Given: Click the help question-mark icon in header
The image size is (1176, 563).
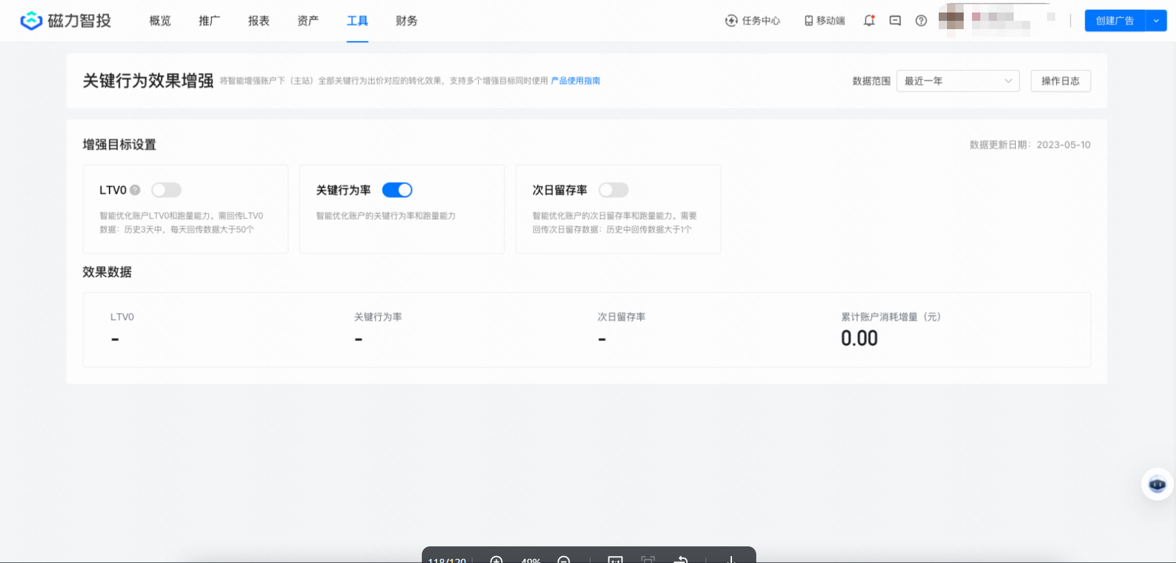Looking at the screenshot, I should [921, 21].
